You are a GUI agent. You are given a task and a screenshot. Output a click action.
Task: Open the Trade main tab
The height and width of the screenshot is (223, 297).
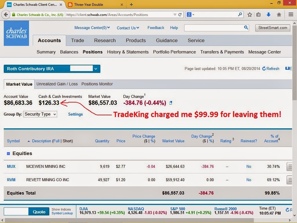point(77,40)
